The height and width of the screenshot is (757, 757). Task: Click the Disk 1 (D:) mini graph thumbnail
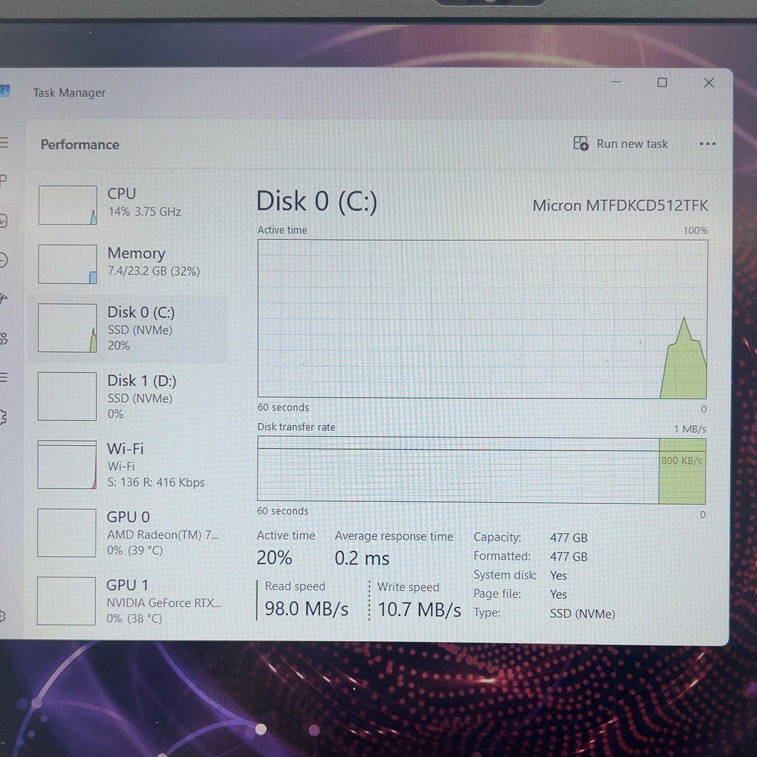pos(67,396)
